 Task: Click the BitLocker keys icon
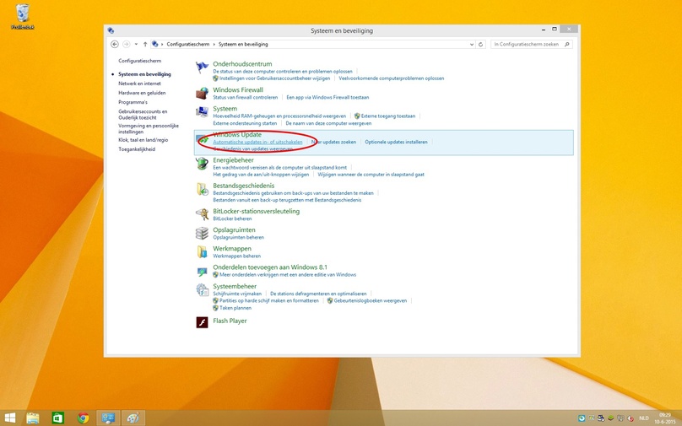coord(202,214)
